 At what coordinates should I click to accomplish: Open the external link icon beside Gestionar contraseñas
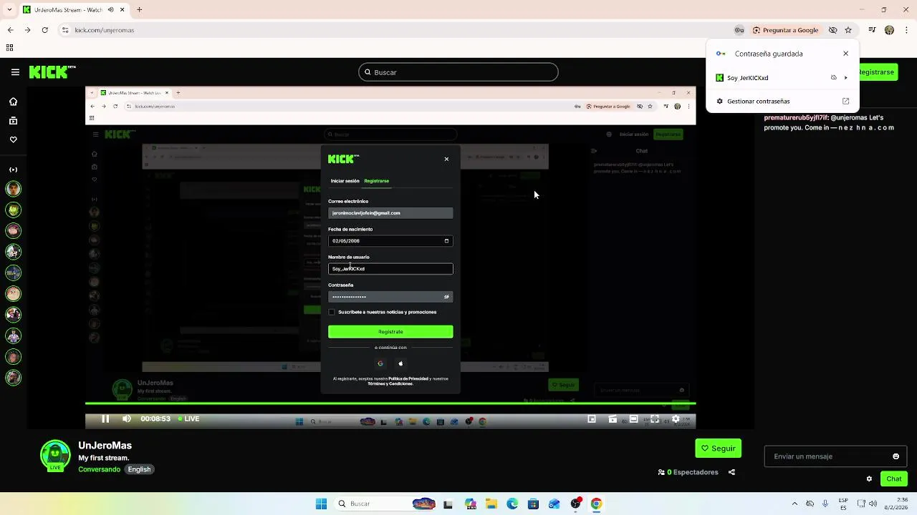845,102
